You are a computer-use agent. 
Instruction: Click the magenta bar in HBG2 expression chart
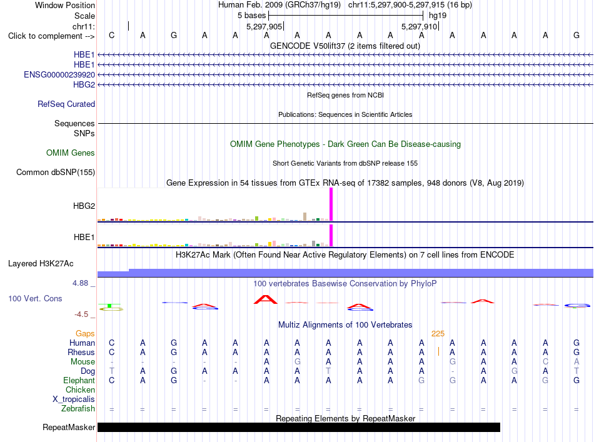click(x=331, y=204)
